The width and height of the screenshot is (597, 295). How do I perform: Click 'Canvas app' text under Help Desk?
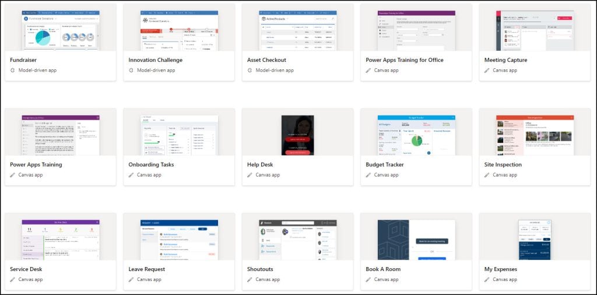coord(268,175)
